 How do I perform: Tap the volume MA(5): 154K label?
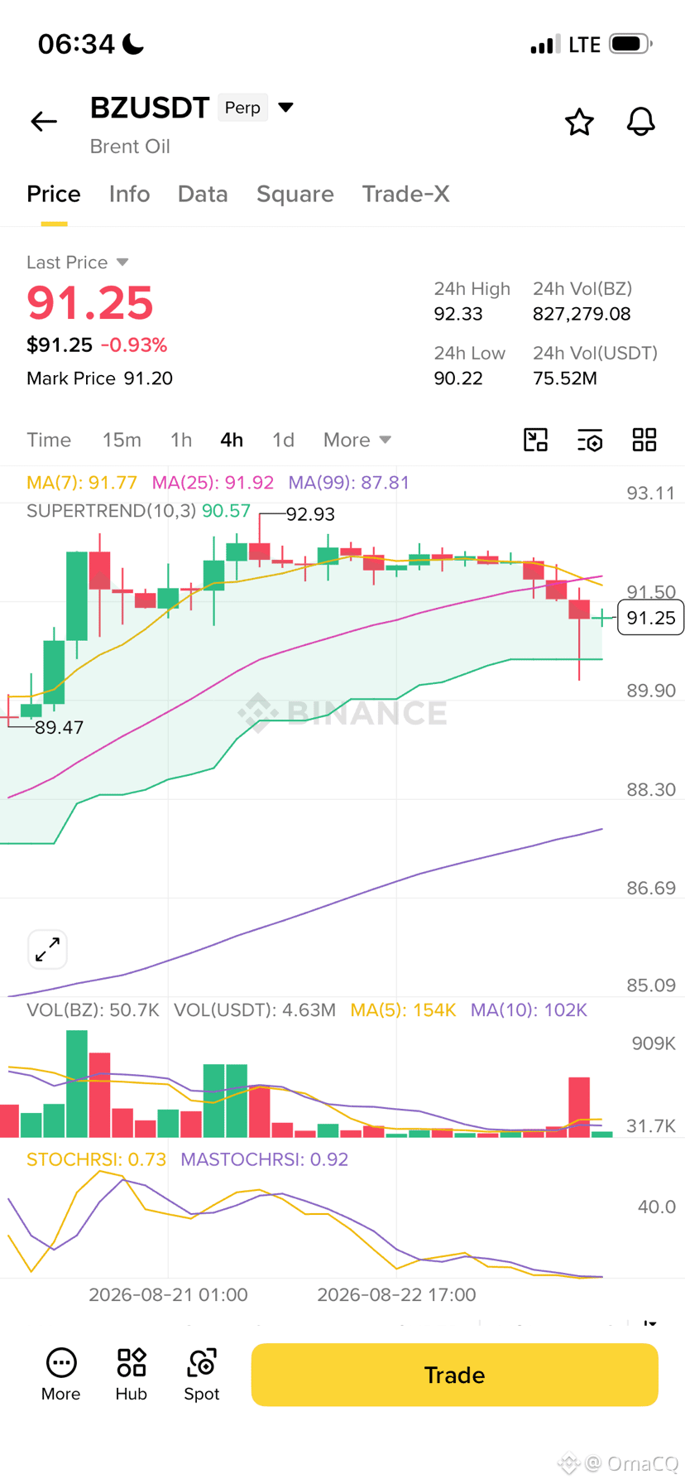[403, 1009]
